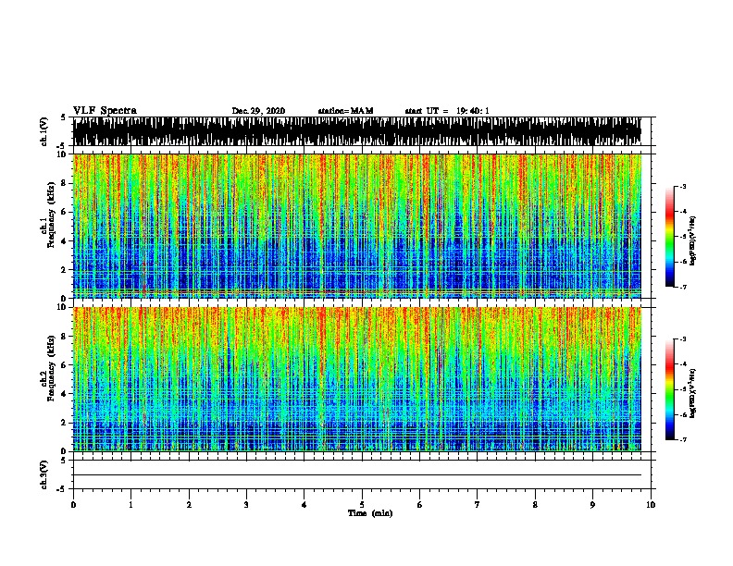Screen dimensions: 733x566
Task: Click the "-3" label on ch.1 color bar
Action: [x=683, y=187]
